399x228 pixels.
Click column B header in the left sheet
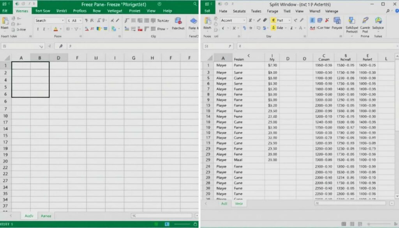coord(40,58)
